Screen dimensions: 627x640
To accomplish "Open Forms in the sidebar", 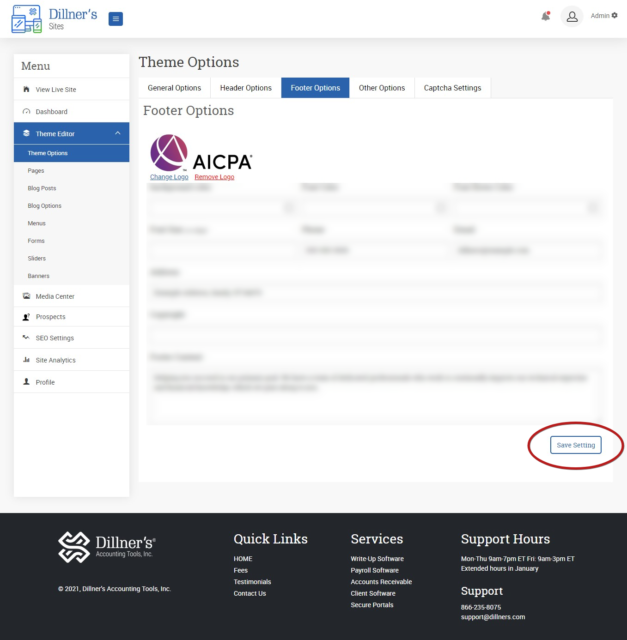I will click(72, 241).
